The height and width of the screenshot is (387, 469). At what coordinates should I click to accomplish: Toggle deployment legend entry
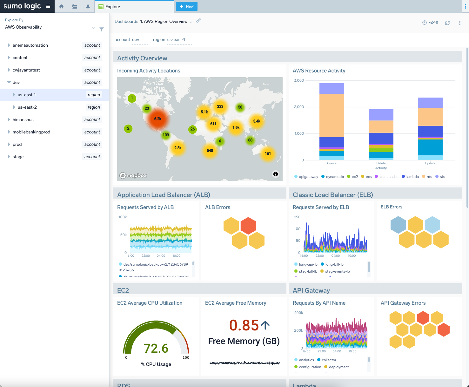[x=336, y=367]
